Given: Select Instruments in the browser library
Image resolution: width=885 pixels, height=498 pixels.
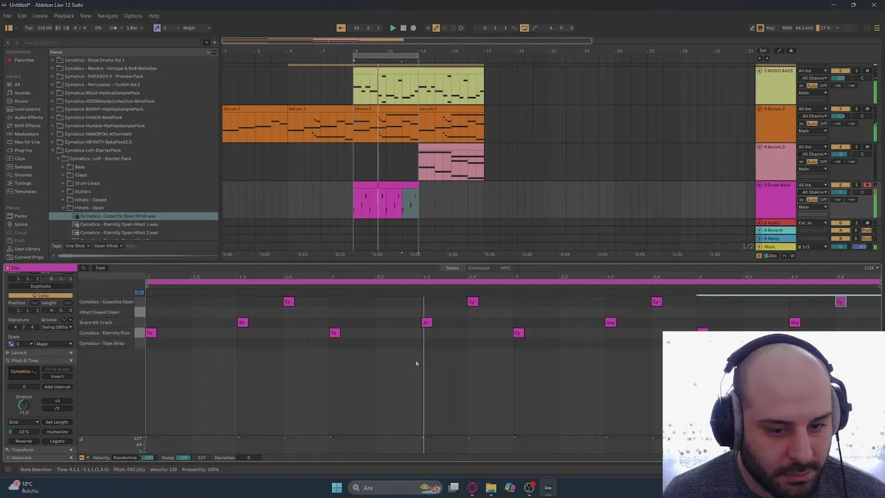Looking at the screenshot, I should tap(27, 109).
